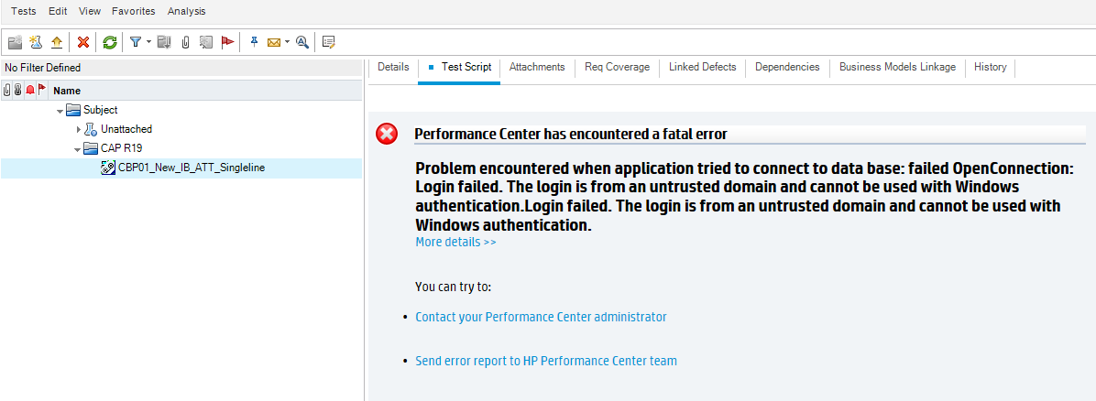Screen dimensions: 1096x401
Task: Click the red bell alerts column header
Action: (x=29, y=90)
